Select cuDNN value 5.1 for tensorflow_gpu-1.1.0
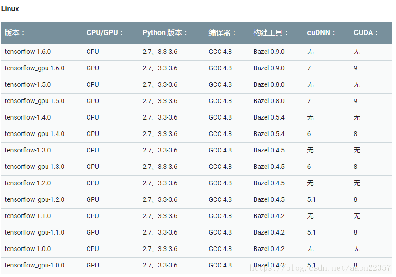The height and width of the screenshot is (277, 396). tap(312, 232)
